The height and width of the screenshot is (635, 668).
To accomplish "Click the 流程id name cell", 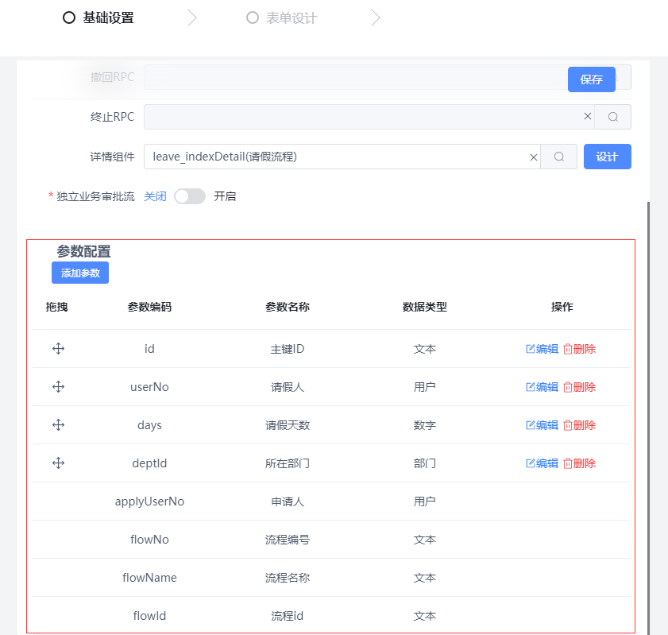I will 288,616.
